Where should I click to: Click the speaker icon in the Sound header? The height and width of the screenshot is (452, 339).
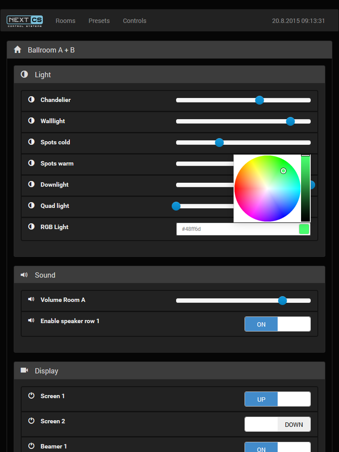click(24, 275)
